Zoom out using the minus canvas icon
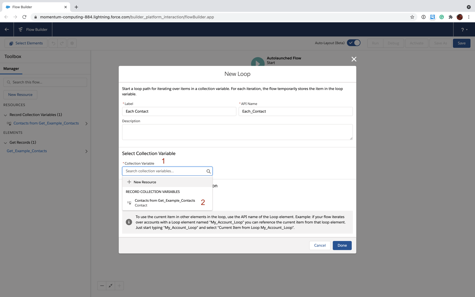This screenshot has height=297, width=475. (102, 286)
